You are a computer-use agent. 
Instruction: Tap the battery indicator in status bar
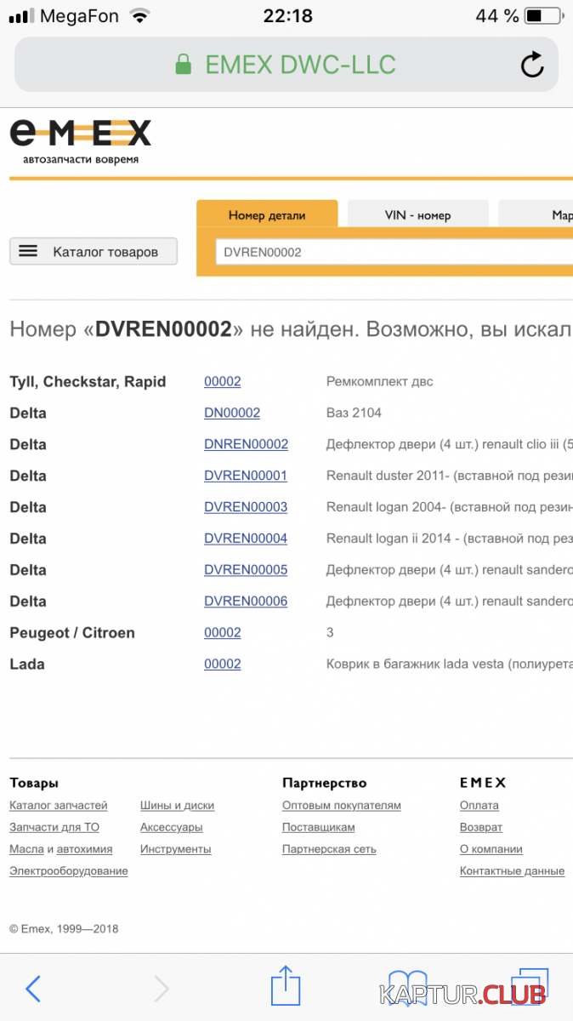(544, 15)
